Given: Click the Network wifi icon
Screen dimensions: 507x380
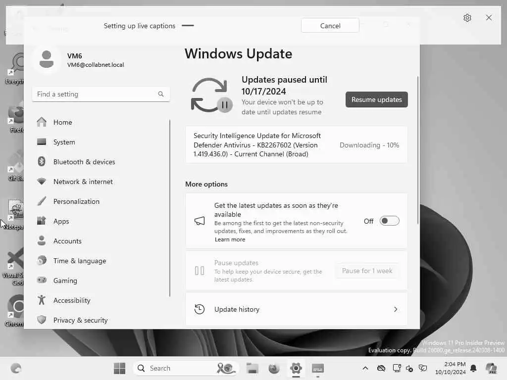Looking at the screenshot, I should [x=42, y=181].
